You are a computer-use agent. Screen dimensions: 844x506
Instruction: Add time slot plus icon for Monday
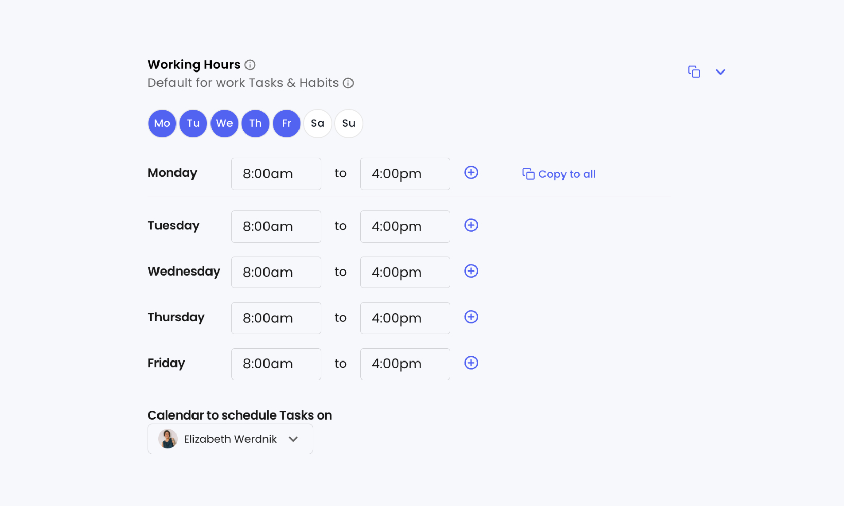(471, 173)
